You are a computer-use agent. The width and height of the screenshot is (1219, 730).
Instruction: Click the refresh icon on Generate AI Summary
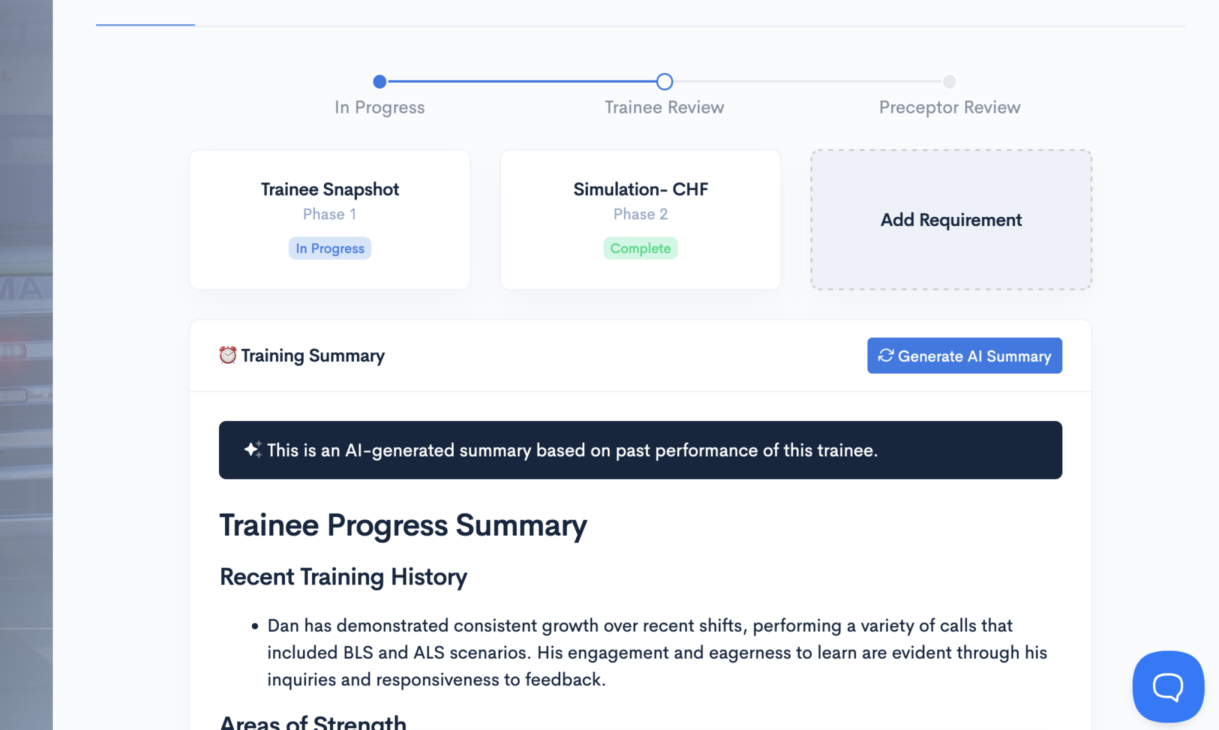885,355
